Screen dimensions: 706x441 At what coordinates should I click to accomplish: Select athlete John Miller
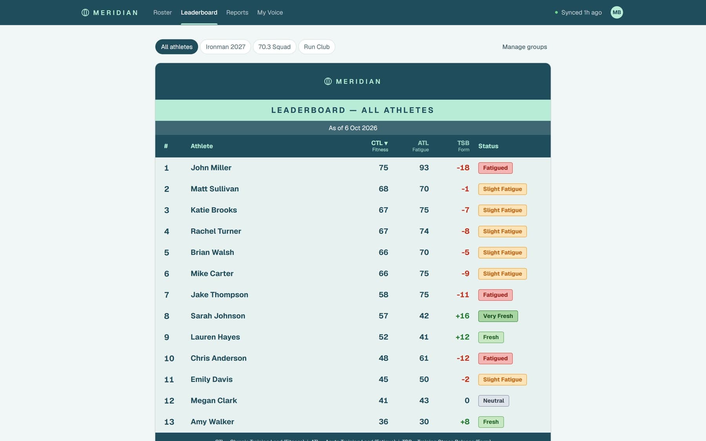[211, 168]
